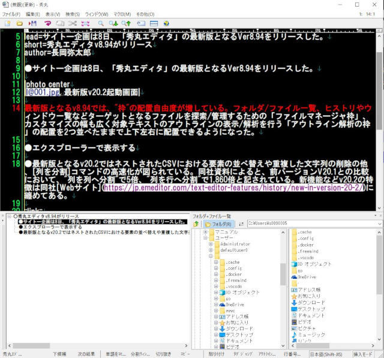Click the music note icon for ミュージック
The image size is (384, 358).
pos(294,335)
